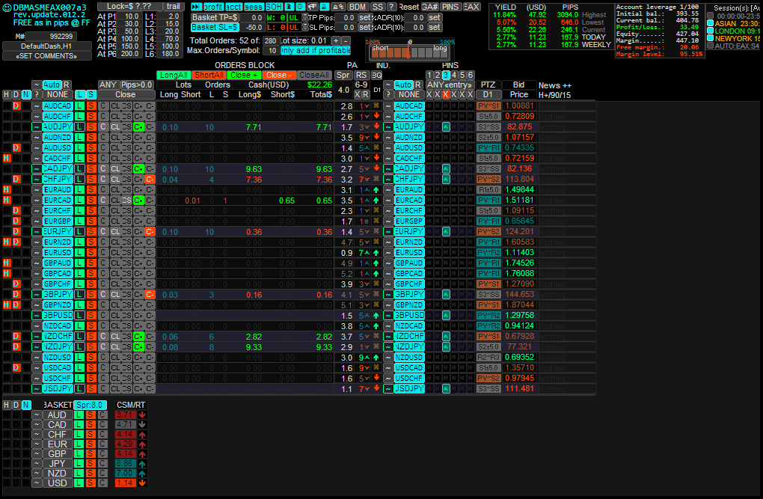Viewport: 763px width, 499px height.
Task: Click the tilde icon right of the USDJPY row
Action: click(x=388, y=388)
